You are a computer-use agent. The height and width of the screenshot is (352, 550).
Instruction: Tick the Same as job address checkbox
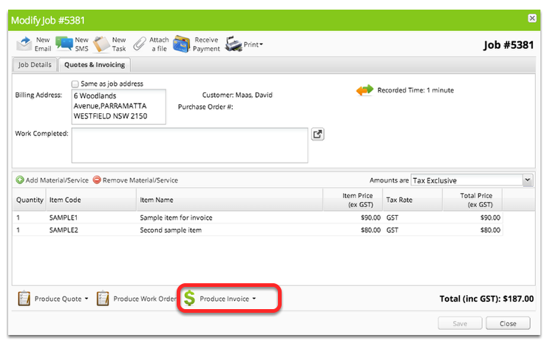click(x=75, y=84)
